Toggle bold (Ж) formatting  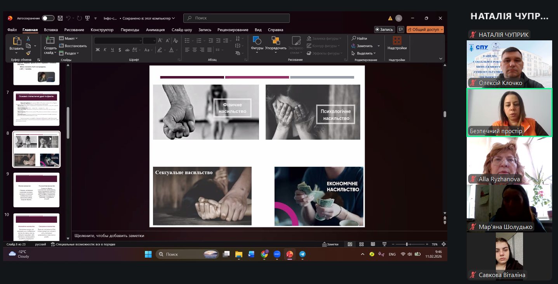pos(98,50)
